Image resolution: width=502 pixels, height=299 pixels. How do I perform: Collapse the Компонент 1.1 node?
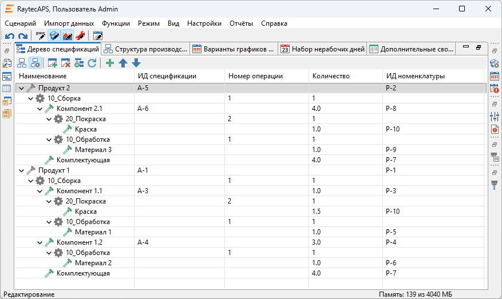click(x=39, y=191)
